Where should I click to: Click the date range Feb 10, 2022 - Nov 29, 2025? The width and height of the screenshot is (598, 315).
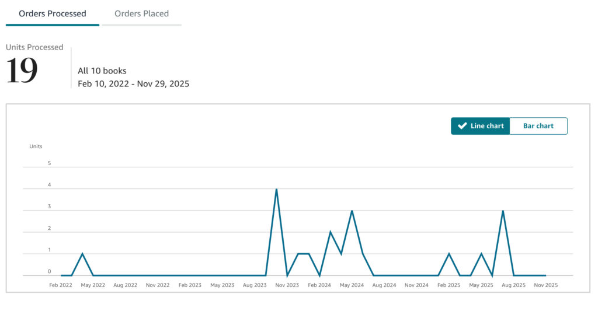(x=133, y=83)
